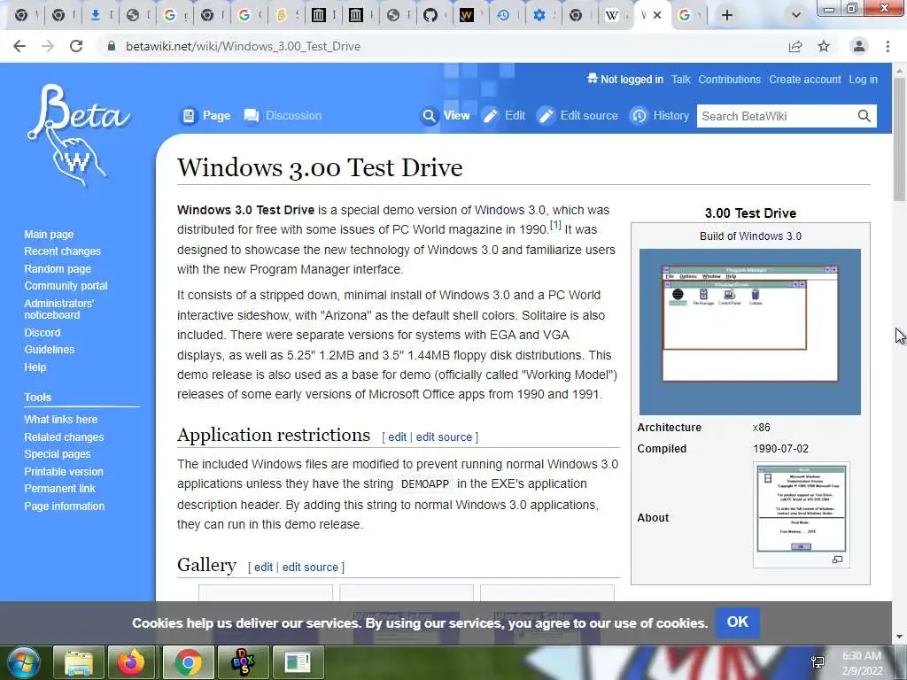Open a new tab with the plus button
Image resolution: width=907 pixels, height=680 pixels.
click(727, 15)
